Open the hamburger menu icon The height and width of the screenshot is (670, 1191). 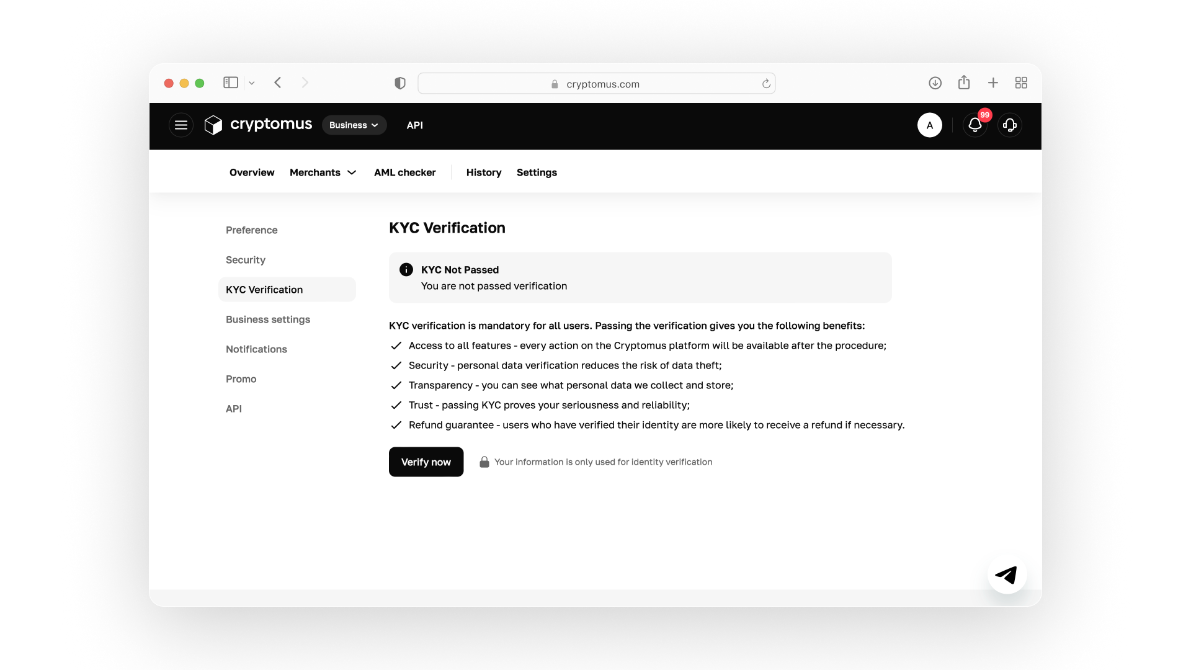181,125
